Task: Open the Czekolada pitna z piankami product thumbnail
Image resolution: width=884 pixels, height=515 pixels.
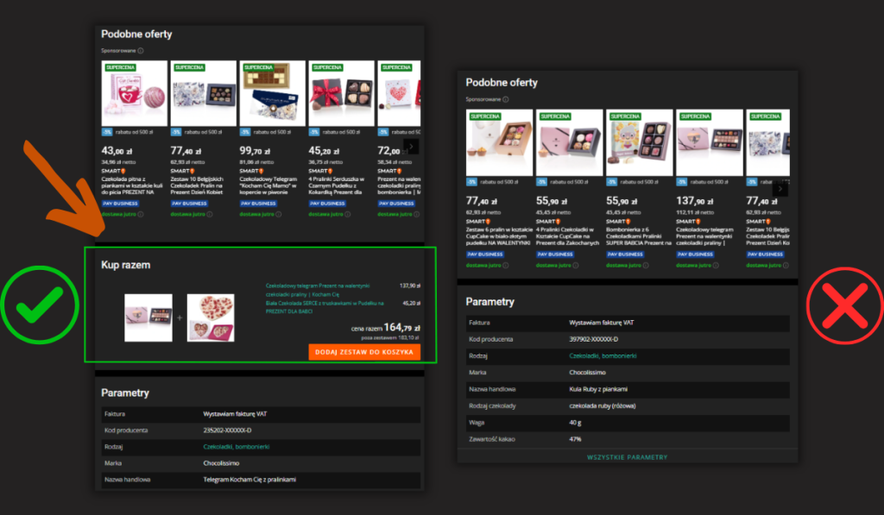Action: coord(134,93)
